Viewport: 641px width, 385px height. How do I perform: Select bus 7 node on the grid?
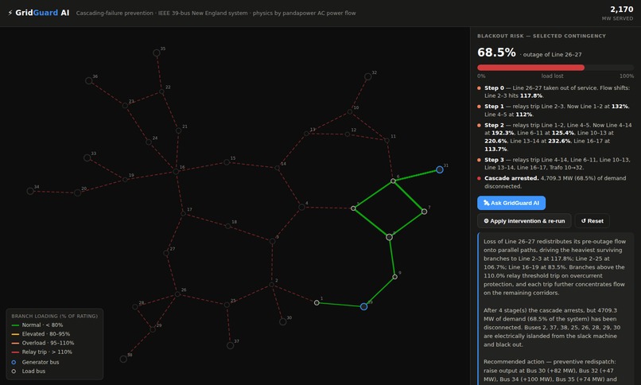click(x=425, y=212)
